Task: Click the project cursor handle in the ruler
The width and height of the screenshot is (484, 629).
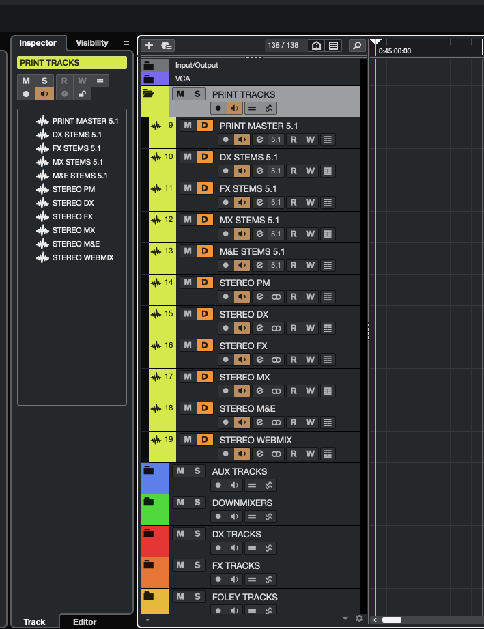Action: point(375,42)
